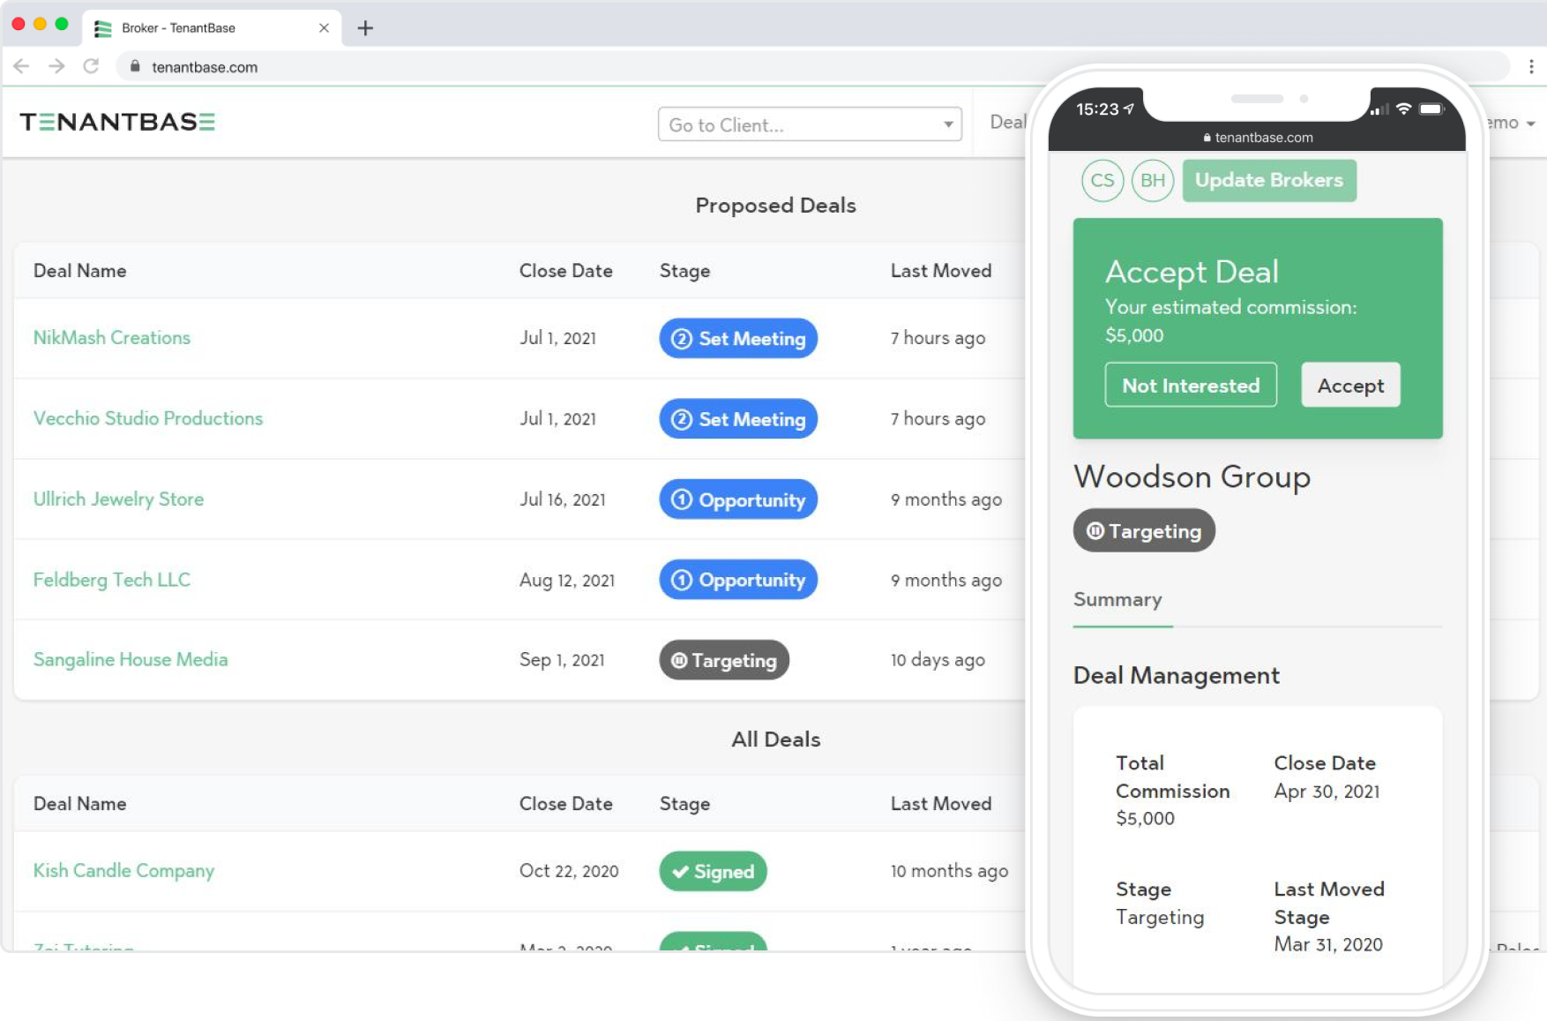Click the Jul 16, 2021 close date cell
Image resolution: width=1547 pixels, height=1021 pixels.
[563, 499]
